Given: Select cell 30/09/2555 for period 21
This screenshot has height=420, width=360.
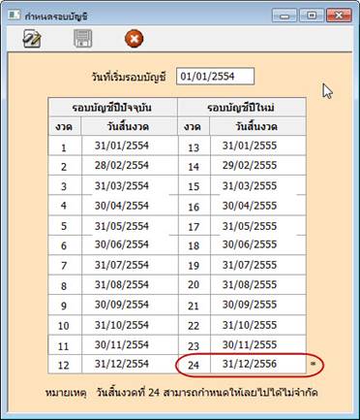Looking at the screenshot, I should (x=257, y=305).
